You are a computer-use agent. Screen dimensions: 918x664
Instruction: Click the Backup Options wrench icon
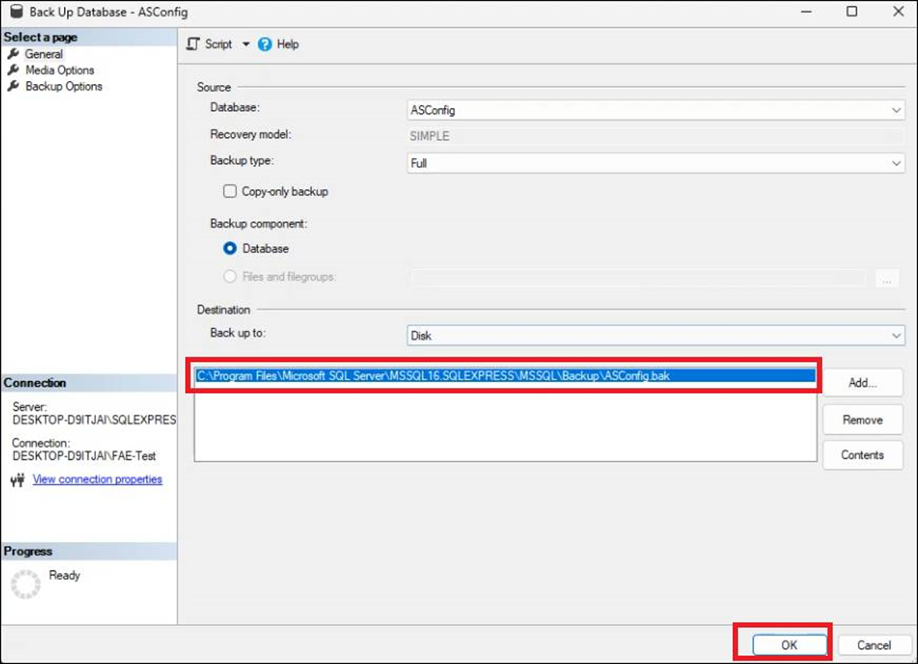[14, 87]
